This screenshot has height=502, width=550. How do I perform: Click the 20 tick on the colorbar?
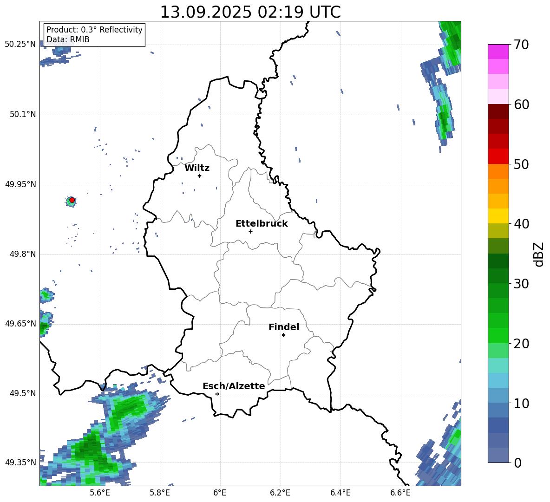[x=521, y=344]
